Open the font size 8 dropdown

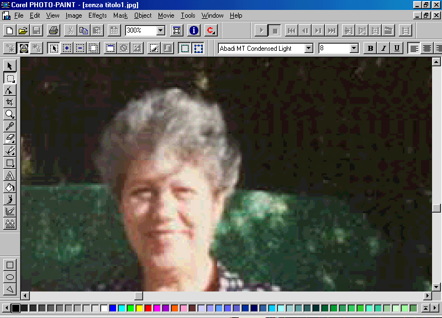click(354, 49)
